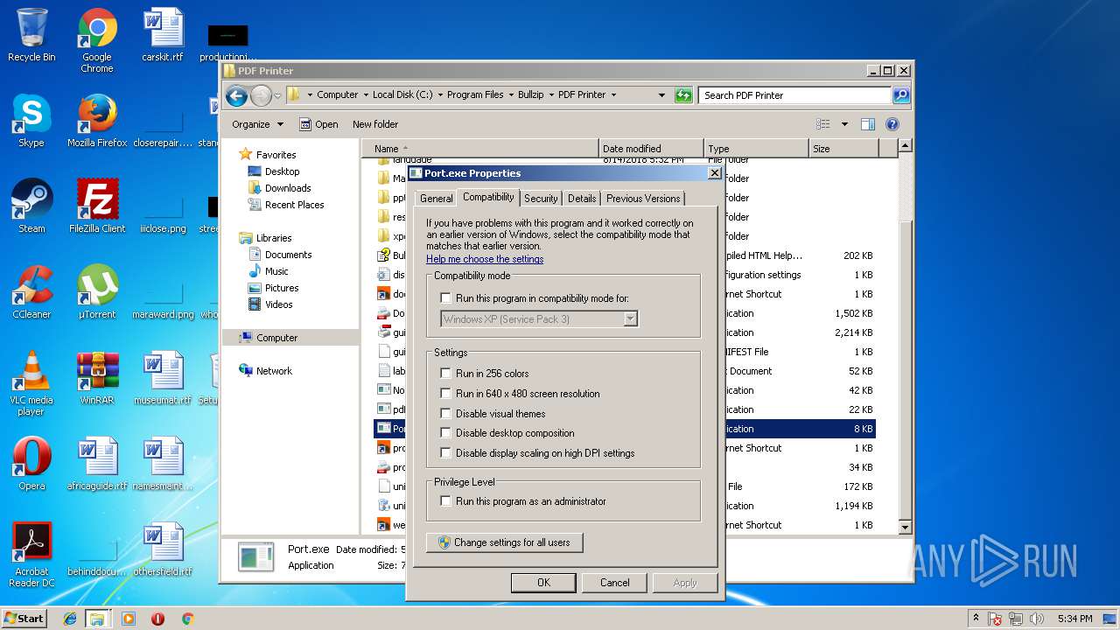
Task: Click Change settings for all users
Action: (x=504, y=542)
